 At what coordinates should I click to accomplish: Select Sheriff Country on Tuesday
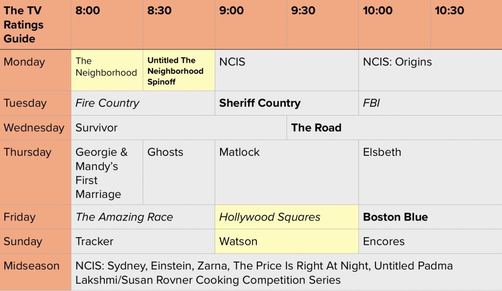point(260,103)
